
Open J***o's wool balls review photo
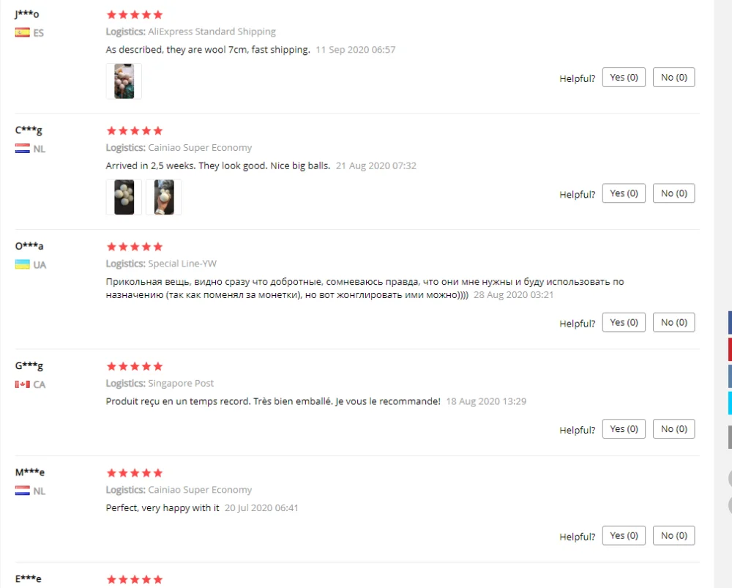(x=124, y=81)
